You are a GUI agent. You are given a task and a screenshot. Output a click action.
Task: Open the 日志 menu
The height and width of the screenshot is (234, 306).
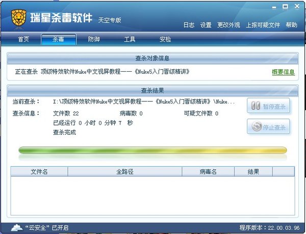[x=189, y=25]
